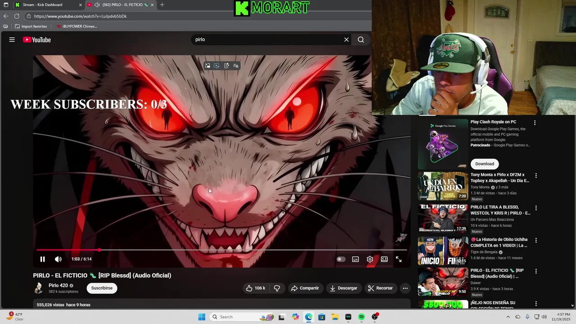This screenshot has width=576, height=324.
Task: Close the PIRLO YouTube tab
Action: 153,5
